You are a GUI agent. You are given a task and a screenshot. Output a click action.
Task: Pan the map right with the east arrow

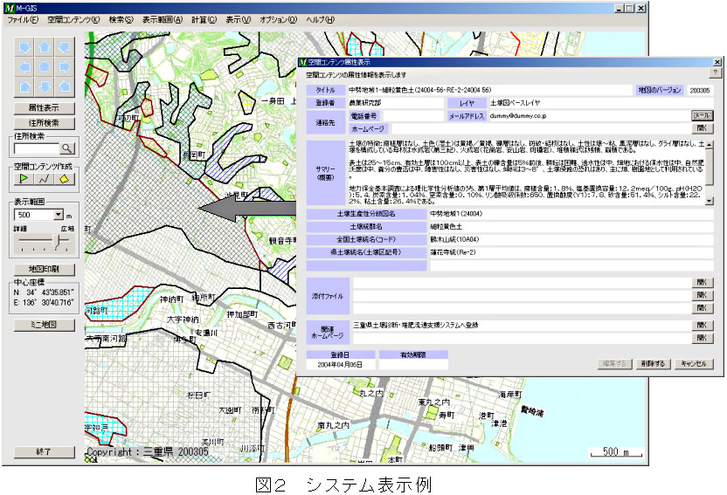[x=63, y=66]
